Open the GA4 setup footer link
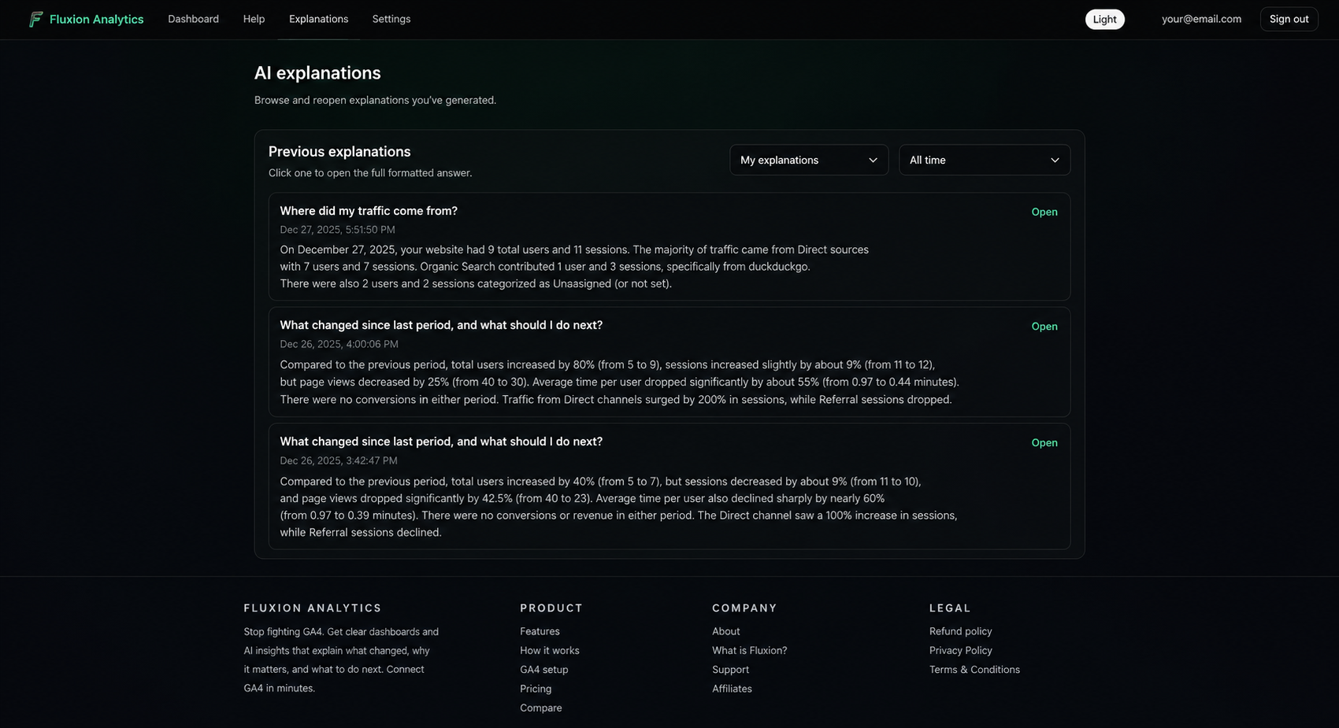 click(x=543, y=670)
